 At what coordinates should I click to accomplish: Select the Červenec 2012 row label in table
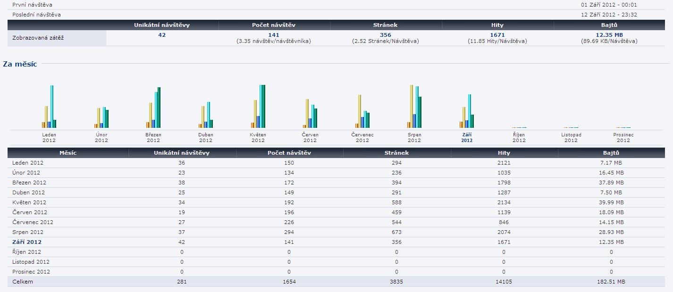pyautogui.click(x=33, y=222)
